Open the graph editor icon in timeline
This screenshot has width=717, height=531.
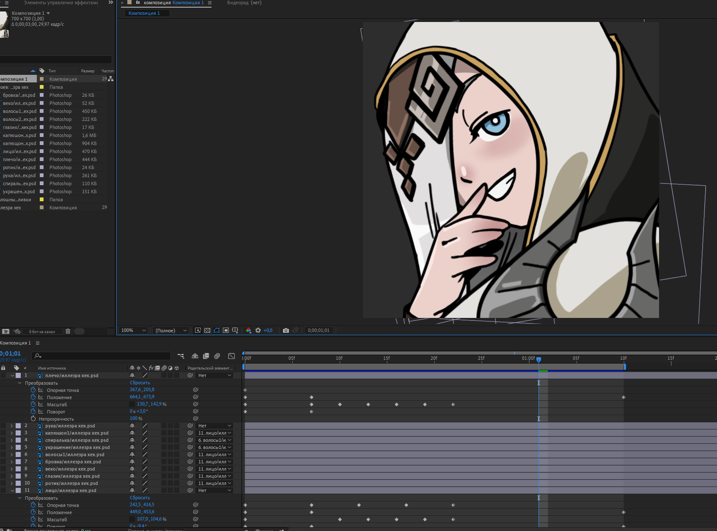231,356
